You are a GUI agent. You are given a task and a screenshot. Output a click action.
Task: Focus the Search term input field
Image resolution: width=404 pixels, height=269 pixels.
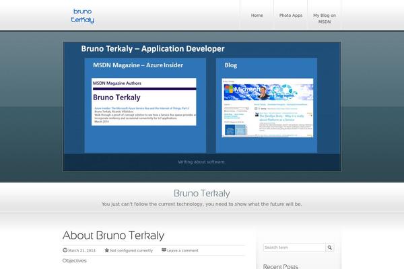click(294, 247)
